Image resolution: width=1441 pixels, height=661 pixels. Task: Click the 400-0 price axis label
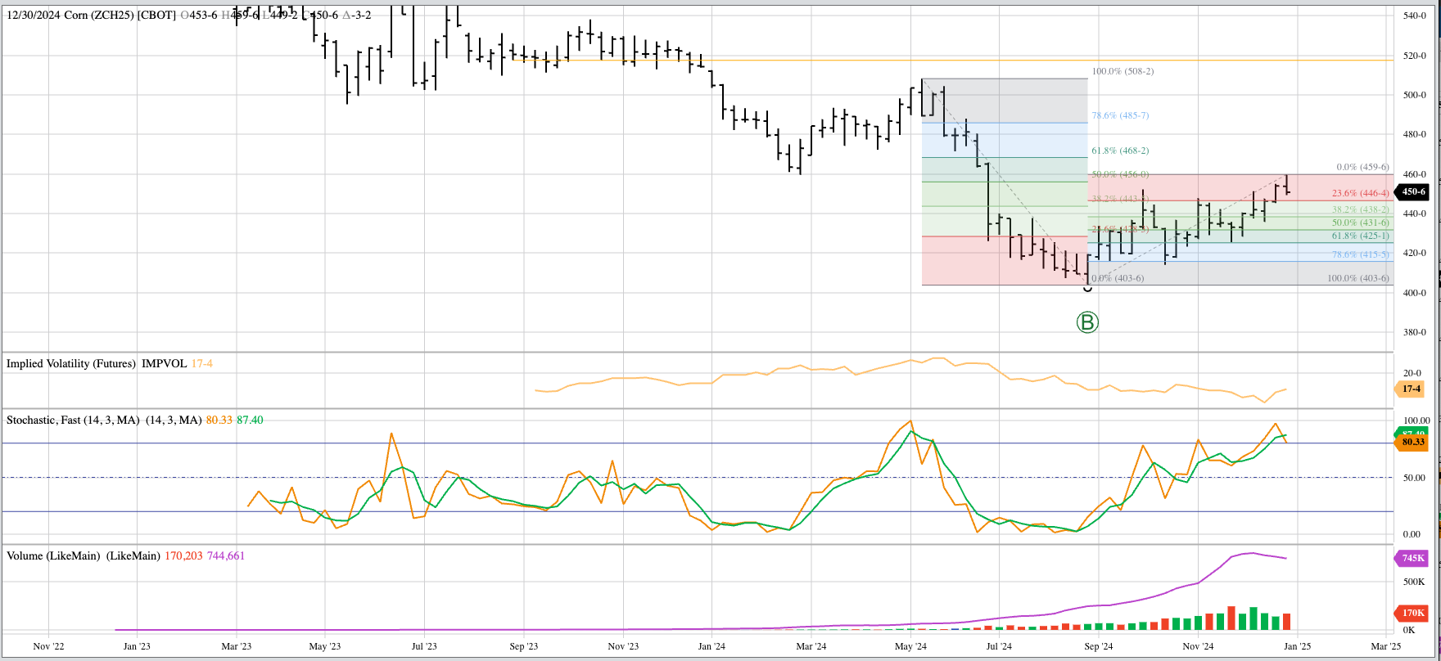(x=1414, y=293)
